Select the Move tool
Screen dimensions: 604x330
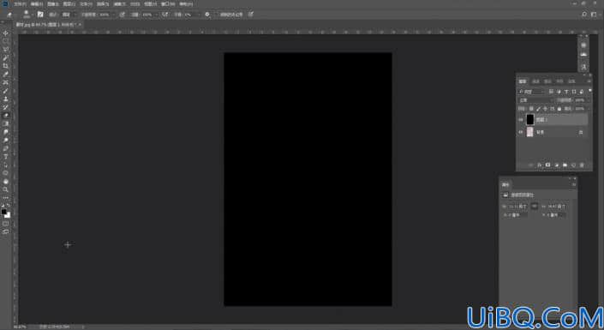[5, 33]
